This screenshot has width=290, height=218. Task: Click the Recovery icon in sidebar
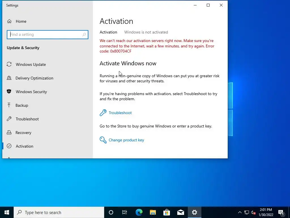coord(9,132)
